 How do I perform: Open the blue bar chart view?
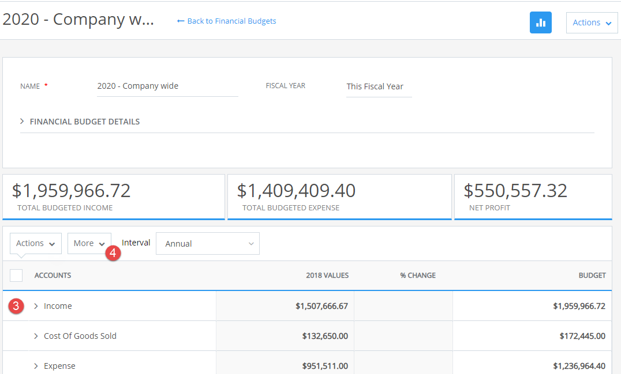click(x=541, y=22)
